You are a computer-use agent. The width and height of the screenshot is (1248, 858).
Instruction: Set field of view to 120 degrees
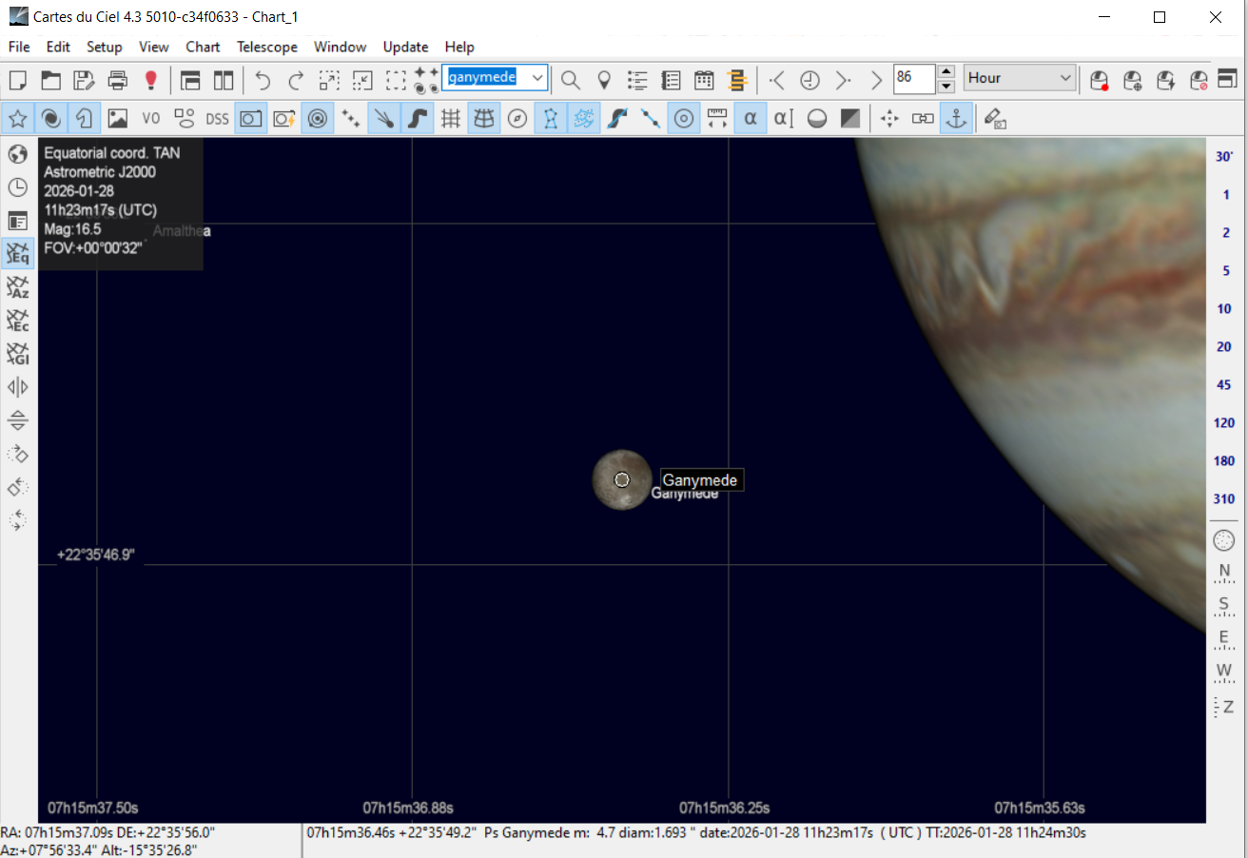pos(1224,423)
